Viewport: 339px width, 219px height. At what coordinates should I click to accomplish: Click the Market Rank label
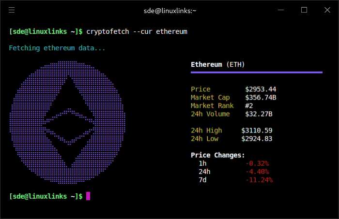click(212, 106)
